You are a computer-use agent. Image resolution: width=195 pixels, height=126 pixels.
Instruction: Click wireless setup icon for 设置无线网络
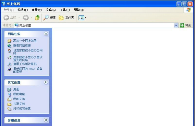(9, 58)
